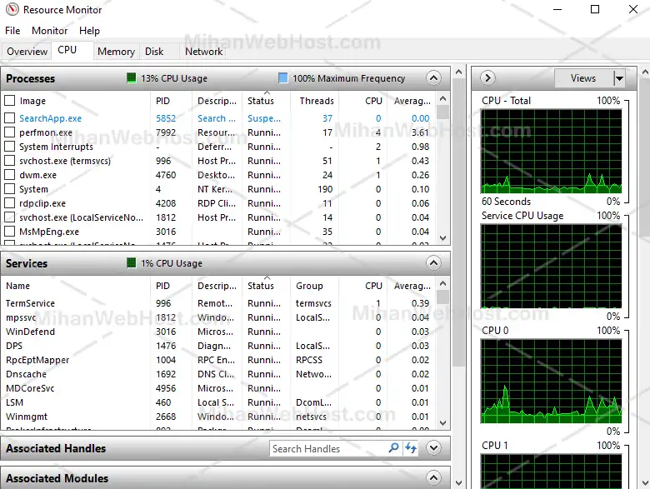
Task: Open the Monitor menu
Action: 49,31
